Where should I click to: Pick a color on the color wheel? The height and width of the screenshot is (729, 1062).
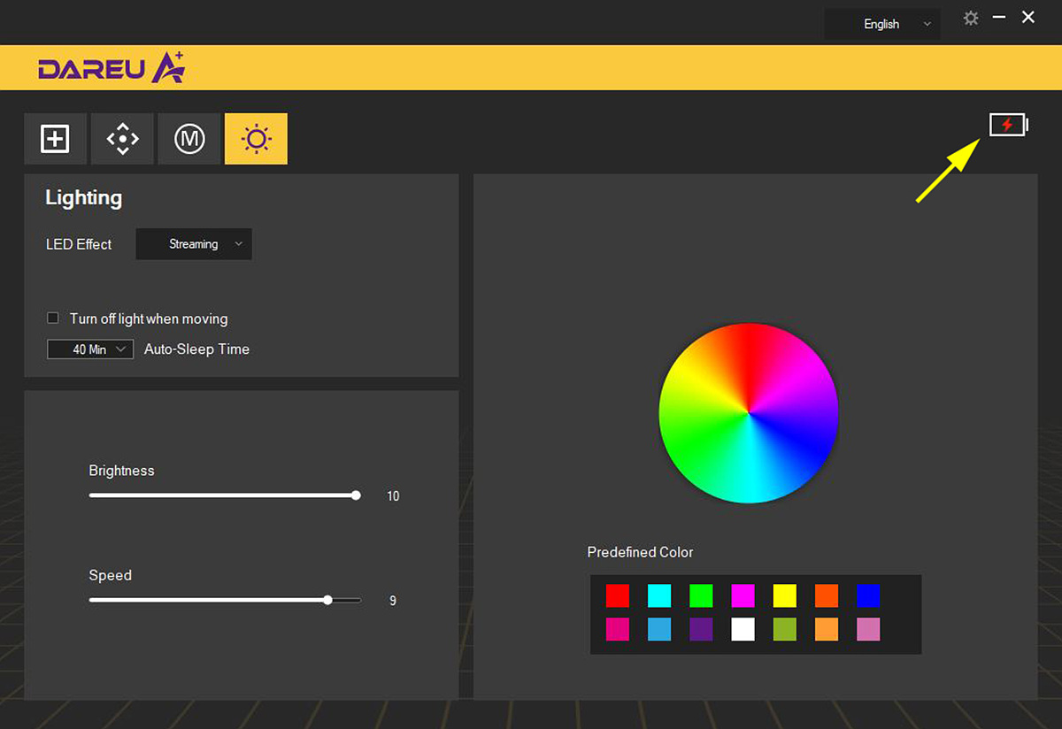(x=749, y=413)
